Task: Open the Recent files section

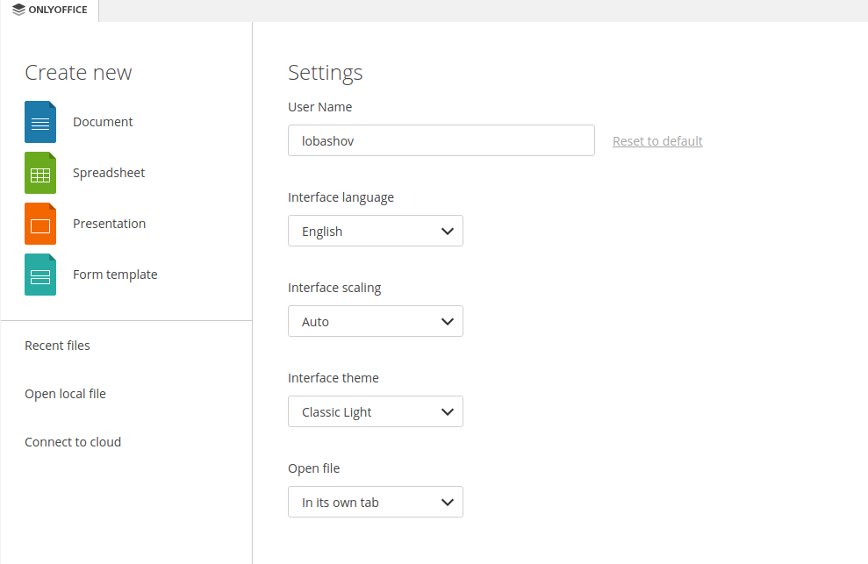Action: 57,346
